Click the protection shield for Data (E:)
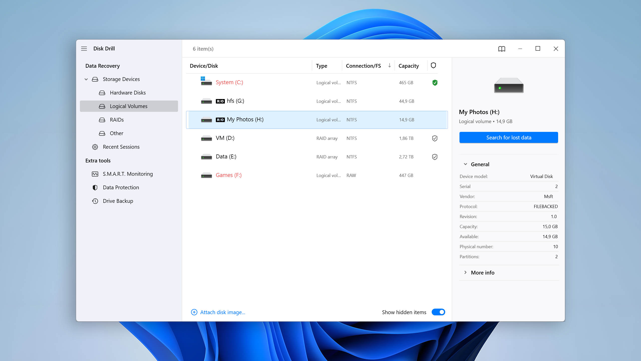The height and width of the screenshot is (361, 641). 435,157
